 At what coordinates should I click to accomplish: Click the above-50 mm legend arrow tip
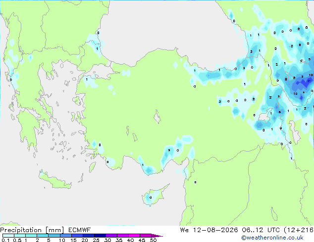[157, 236]
